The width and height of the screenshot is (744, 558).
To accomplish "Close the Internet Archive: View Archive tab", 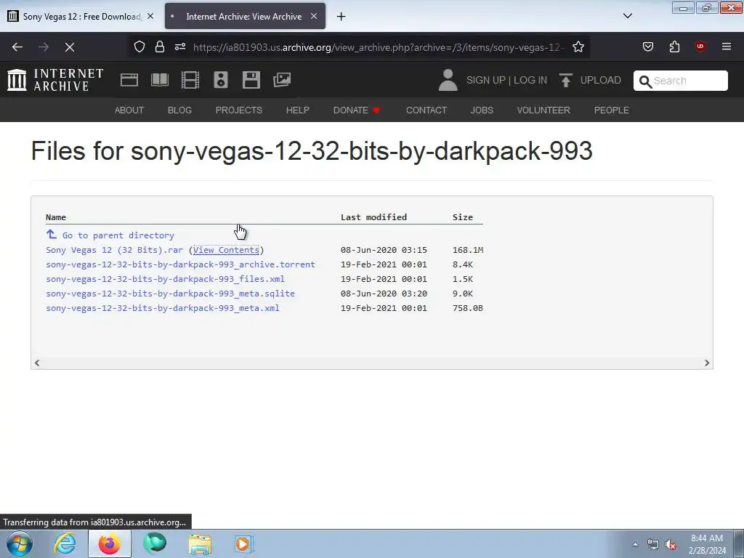I will point(314,16).
